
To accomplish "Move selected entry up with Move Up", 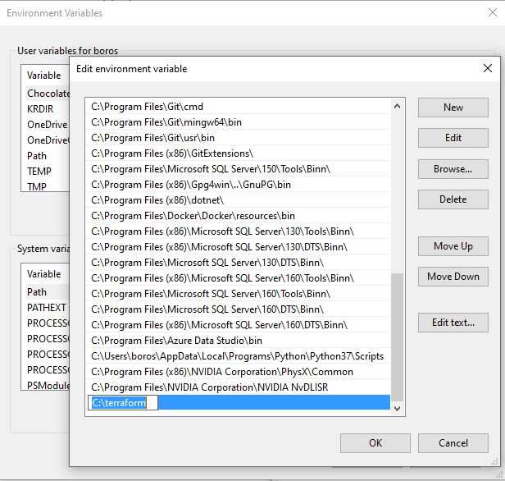I will tap(453, 246).
